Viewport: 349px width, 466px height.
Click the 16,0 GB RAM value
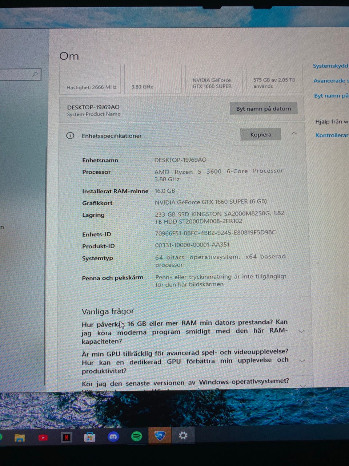[165, 191]
